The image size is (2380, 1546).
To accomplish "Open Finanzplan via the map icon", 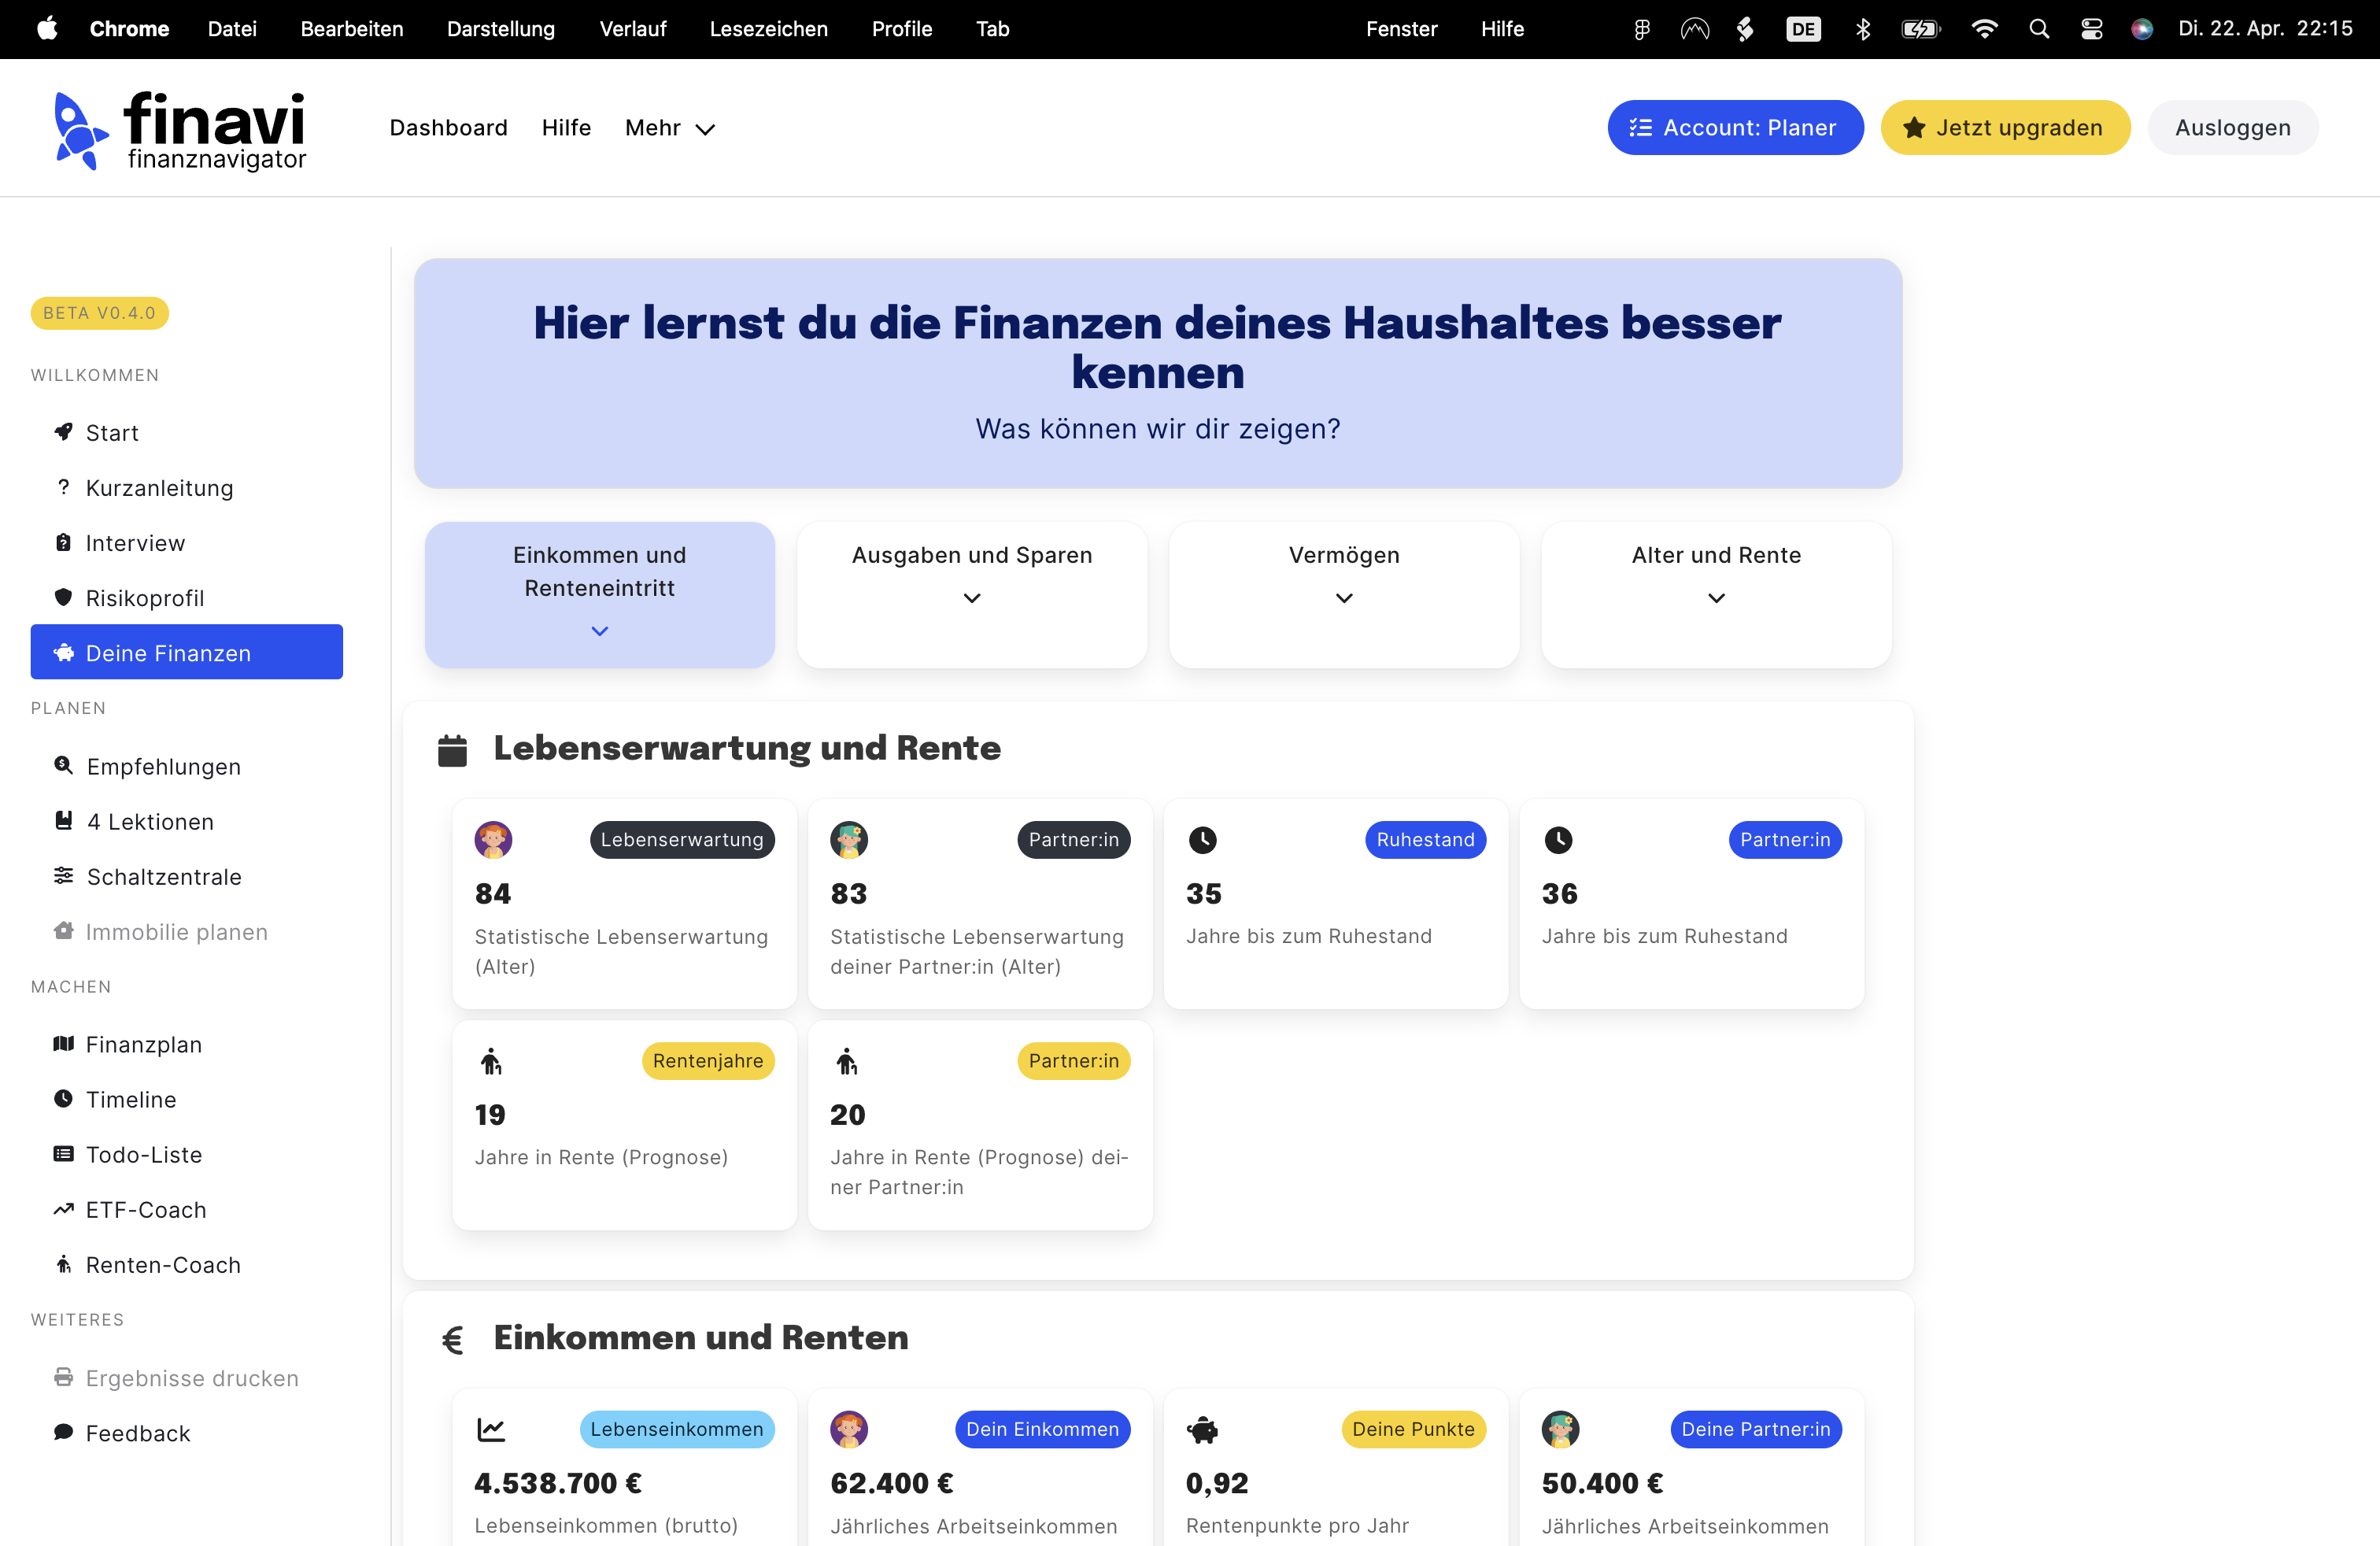I will click(63, 1044).
